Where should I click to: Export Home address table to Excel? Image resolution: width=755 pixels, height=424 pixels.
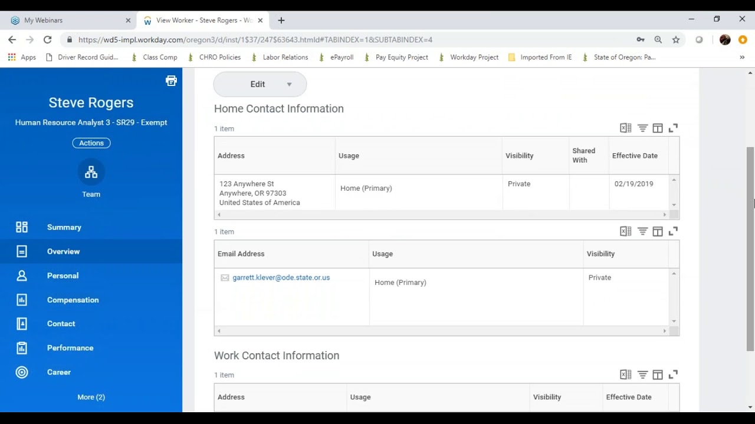pyautogui.click(x=626, y=128)
